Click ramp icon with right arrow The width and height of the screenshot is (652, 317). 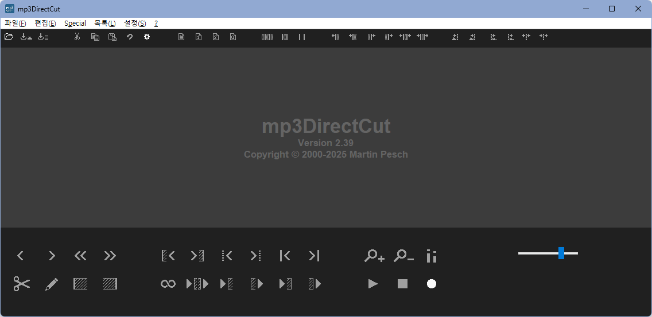(472, 37)
